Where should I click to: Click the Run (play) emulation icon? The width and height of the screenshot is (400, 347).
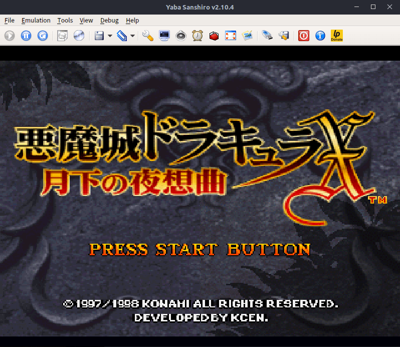[10, 36]
